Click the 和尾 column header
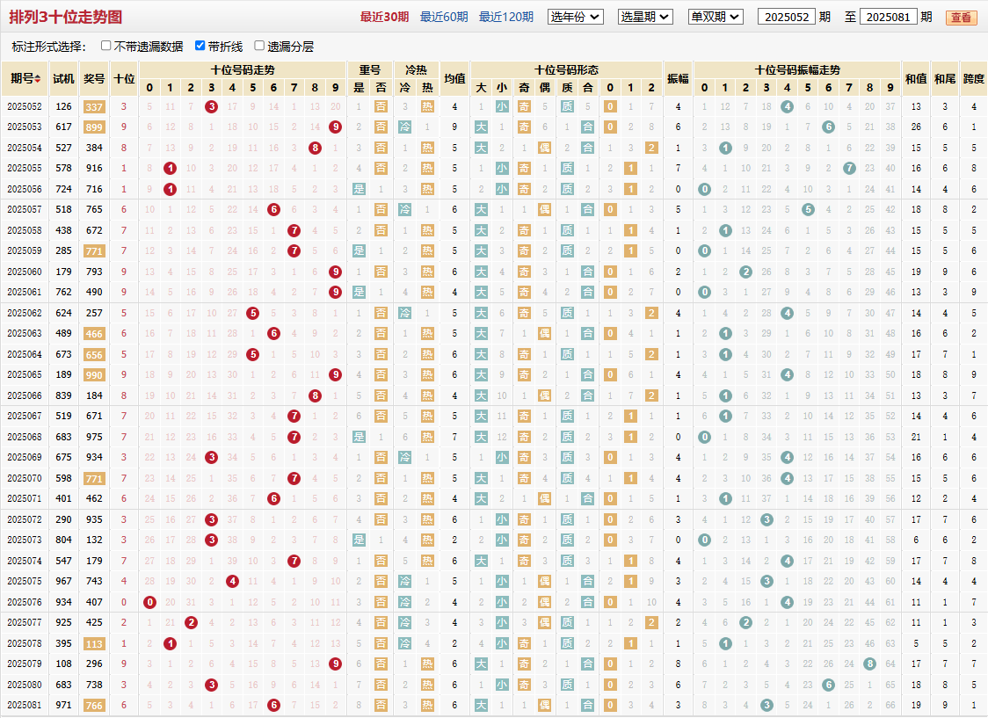Viewport: 988px width, 718px height. click(945, 79)
